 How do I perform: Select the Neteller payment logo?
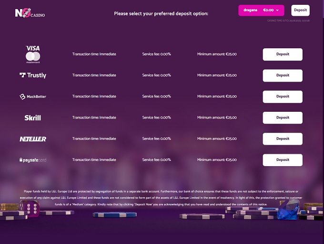[33, 139]
